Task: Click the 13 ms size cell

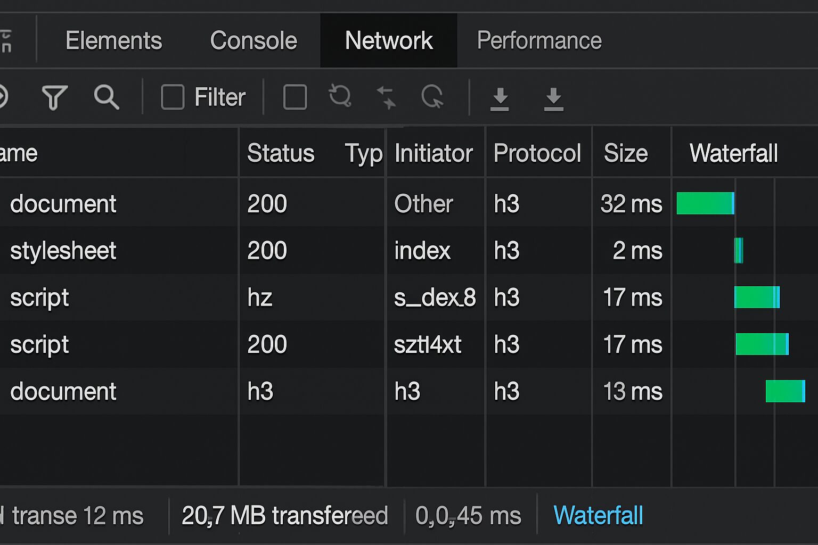Action: [633, 391]
